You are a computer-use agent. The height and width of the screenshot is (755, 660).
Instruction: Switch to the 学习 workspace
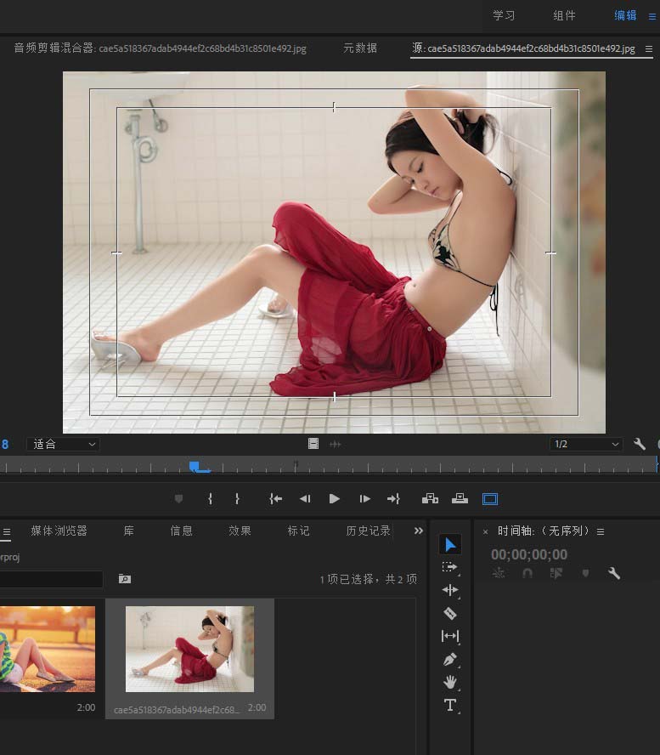point(504,15)
